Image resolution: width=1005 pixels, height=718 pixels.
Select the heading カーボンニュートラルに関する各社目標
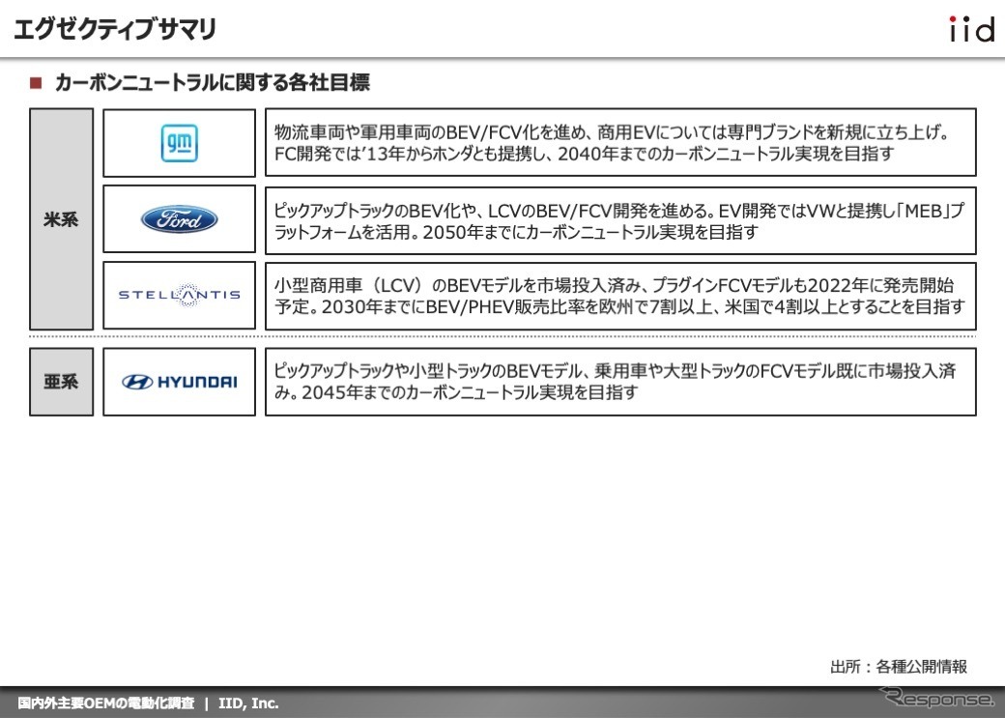point(212,84)
